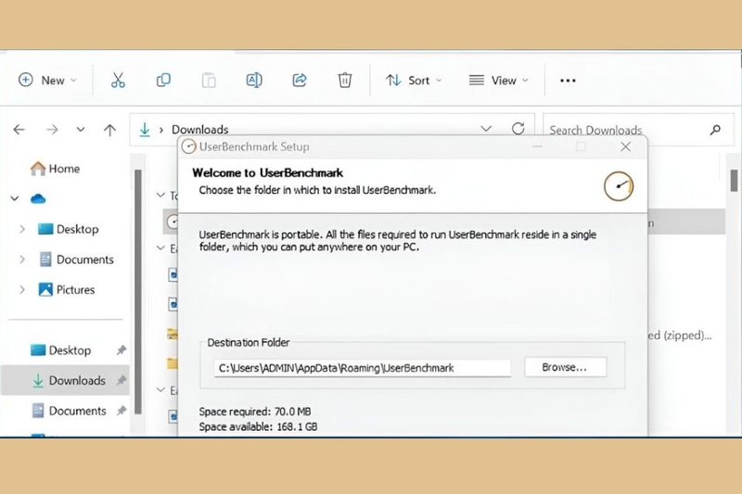Click the Share icon

click(x=299, y=81)
